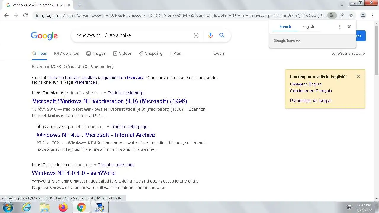
Task: Open File Explorer from taskbar
Action: point(45,207)
